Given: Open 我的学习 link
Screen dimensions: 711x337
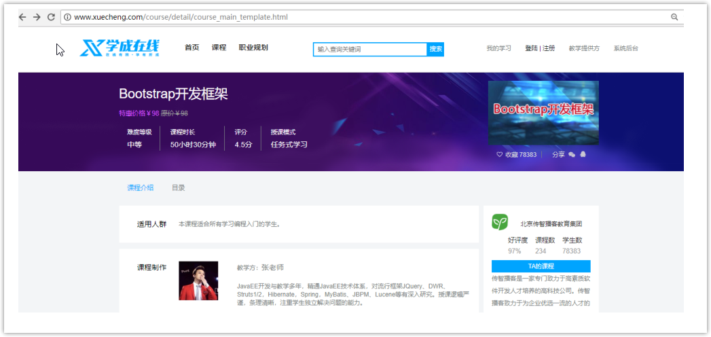Looking at the screenshot, I should pos(499,48).
